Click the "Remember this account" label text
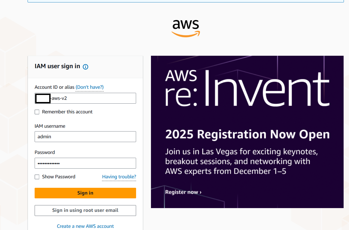Image resolution: width=349 pixels, height=230 pixels. coord(67,112)
